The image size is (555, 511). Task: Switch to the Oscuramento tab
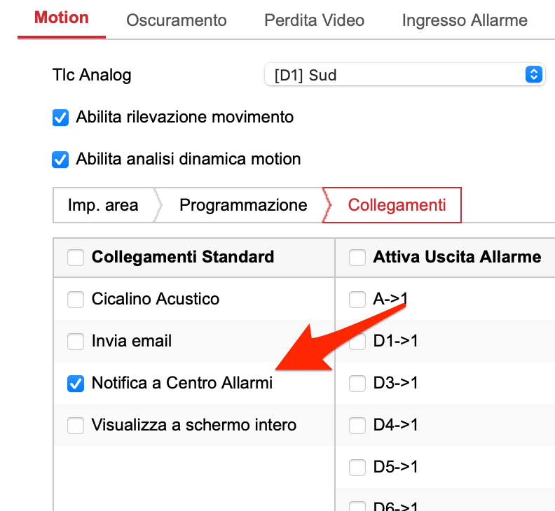pyautogui.click(x=177, y=20)
